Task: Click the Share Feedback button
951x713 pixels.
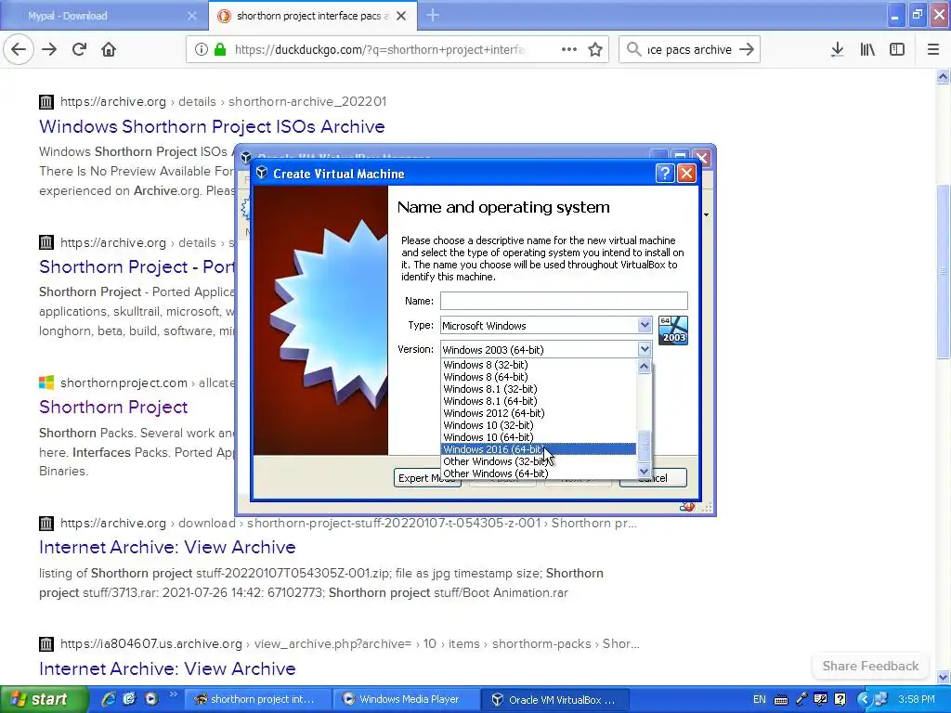Action: click(x=870, y=666)
